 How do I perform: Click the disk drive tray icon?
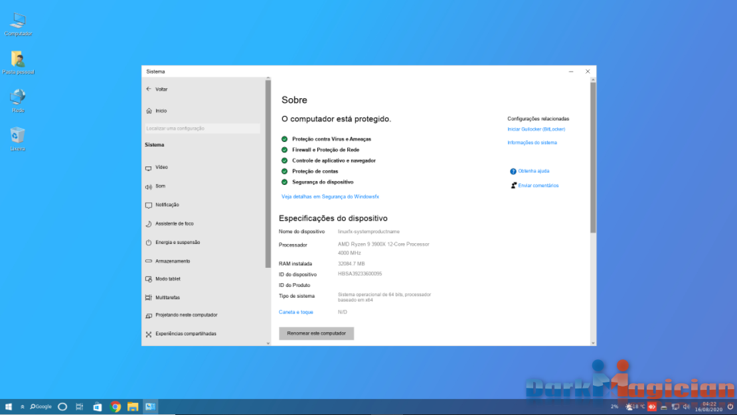[664, 408]
